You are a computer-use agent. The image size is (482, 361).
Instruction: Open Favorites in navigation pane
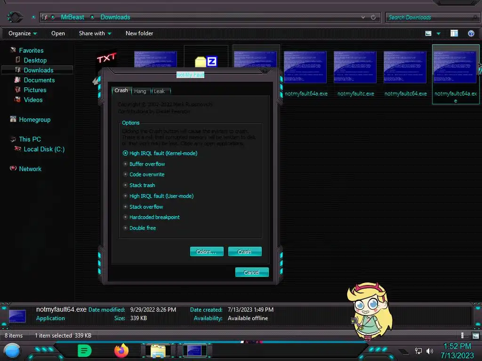31,50
